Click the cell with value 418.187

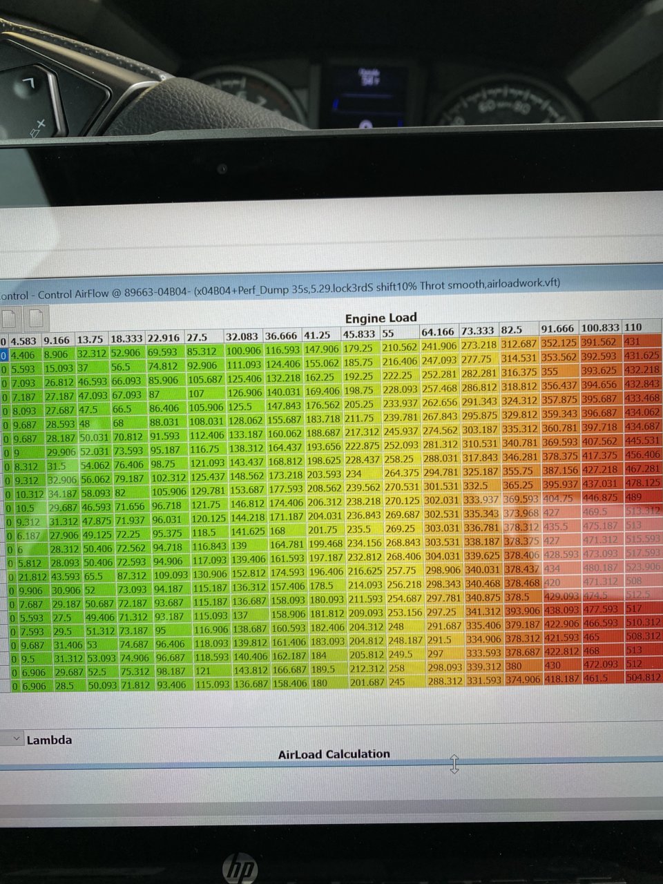pos(564,679)
